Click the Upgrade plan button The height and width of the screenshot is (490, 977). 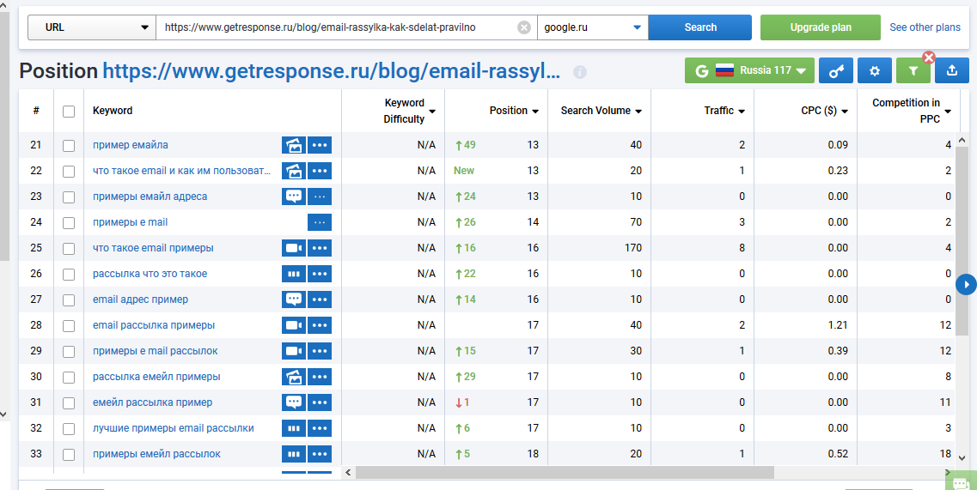point(821,27)
